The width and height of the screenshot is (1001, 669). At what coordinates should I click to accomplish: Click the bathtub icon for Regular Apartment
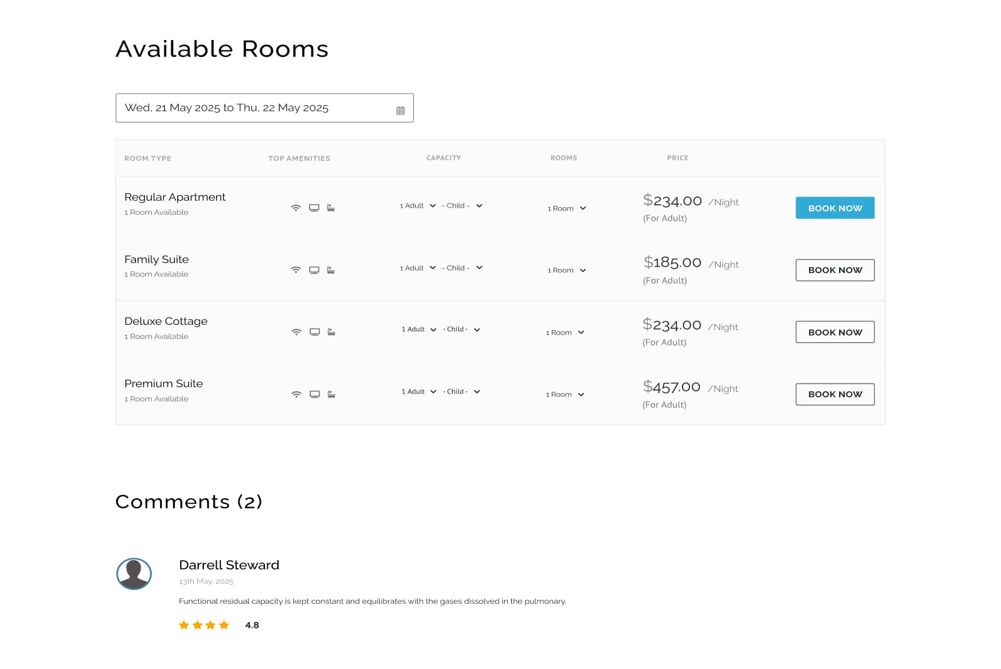coord(331,208)
